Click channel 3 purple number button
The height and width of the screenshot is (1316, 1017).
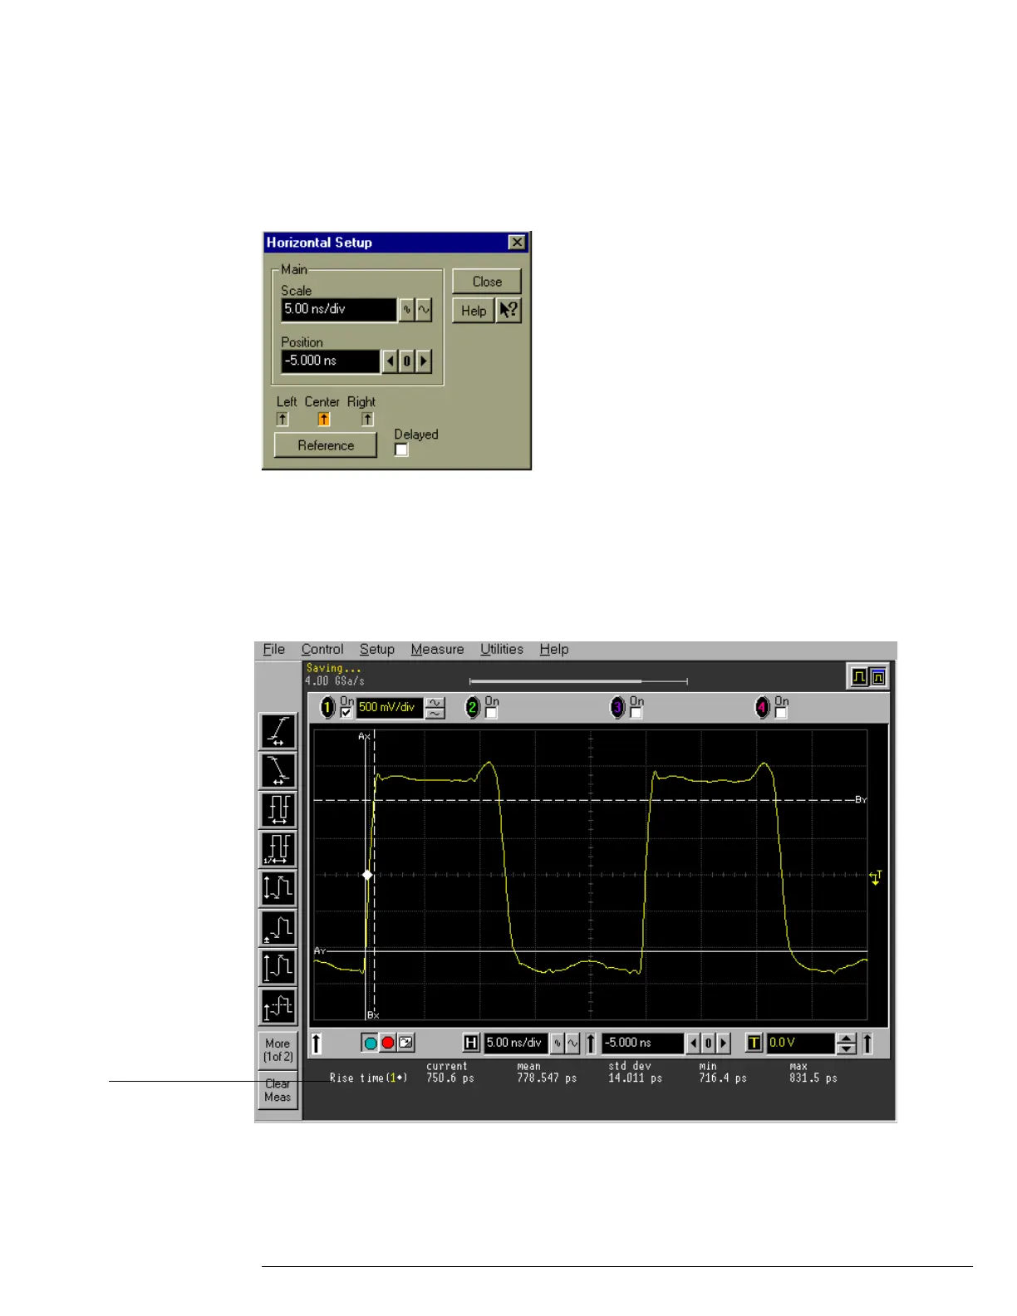(x=617, y=708)
